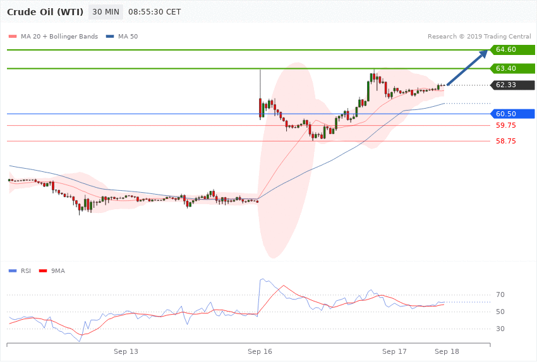Click the Sep 13 date axis label
537x364 pixels.
pyautogui.click(x=126, y=351)
